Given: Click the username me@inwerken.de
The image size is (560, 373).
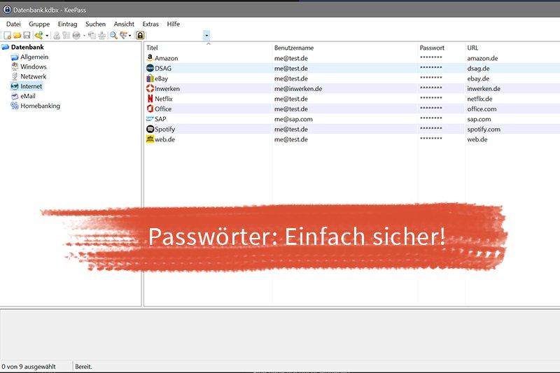Looking at the screenshot, I should click(x=298, y=89).
